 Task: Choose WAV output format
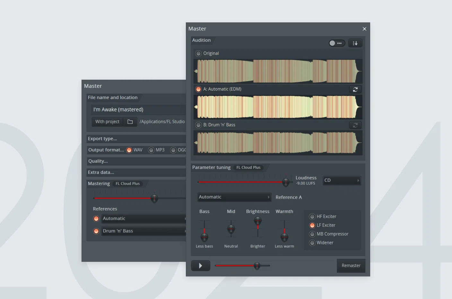[x=129, y=150]
